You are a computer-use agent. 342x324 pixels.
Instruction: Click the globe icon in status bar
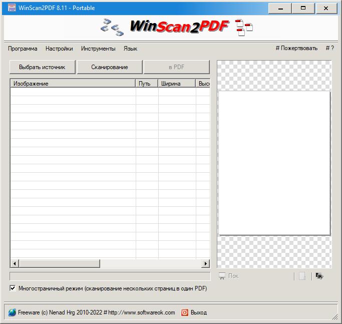point(12,312)
